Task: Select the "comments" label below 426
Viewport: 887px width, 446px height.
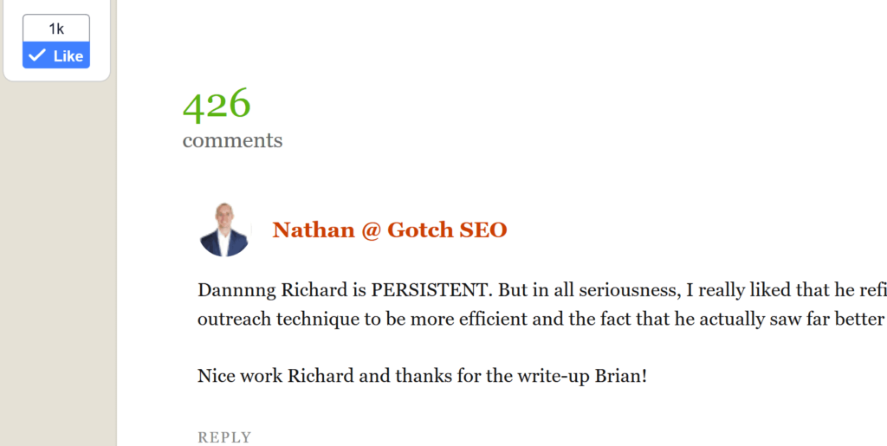Action: (x=232, y=140)
